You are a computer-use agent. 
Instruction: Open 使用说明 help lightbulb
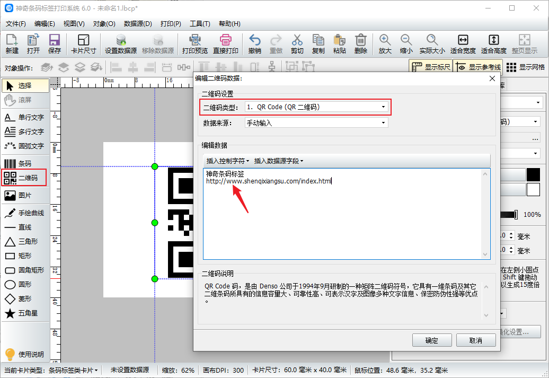24,354
